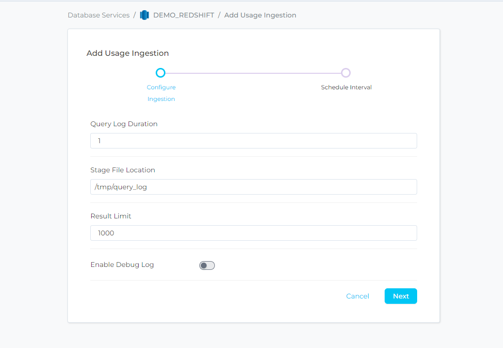
Task: Click the Query Log Duration label
Action: point(124,124)
